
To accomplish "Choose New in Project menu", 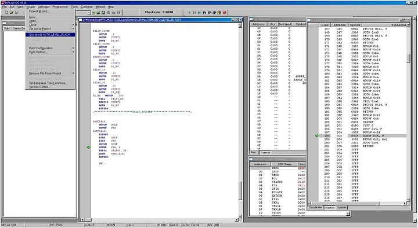I will [50, 17].
